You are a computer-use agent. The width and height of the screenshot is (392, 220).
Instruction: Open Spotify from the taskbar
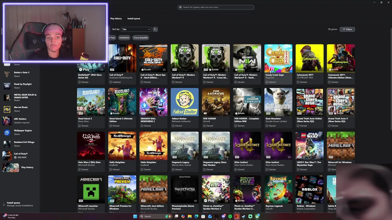(230, 216)
